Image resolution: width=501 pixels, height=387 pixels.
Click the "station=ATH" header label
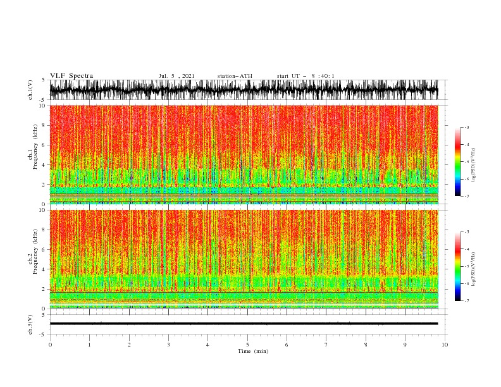(x=235, y=76)
